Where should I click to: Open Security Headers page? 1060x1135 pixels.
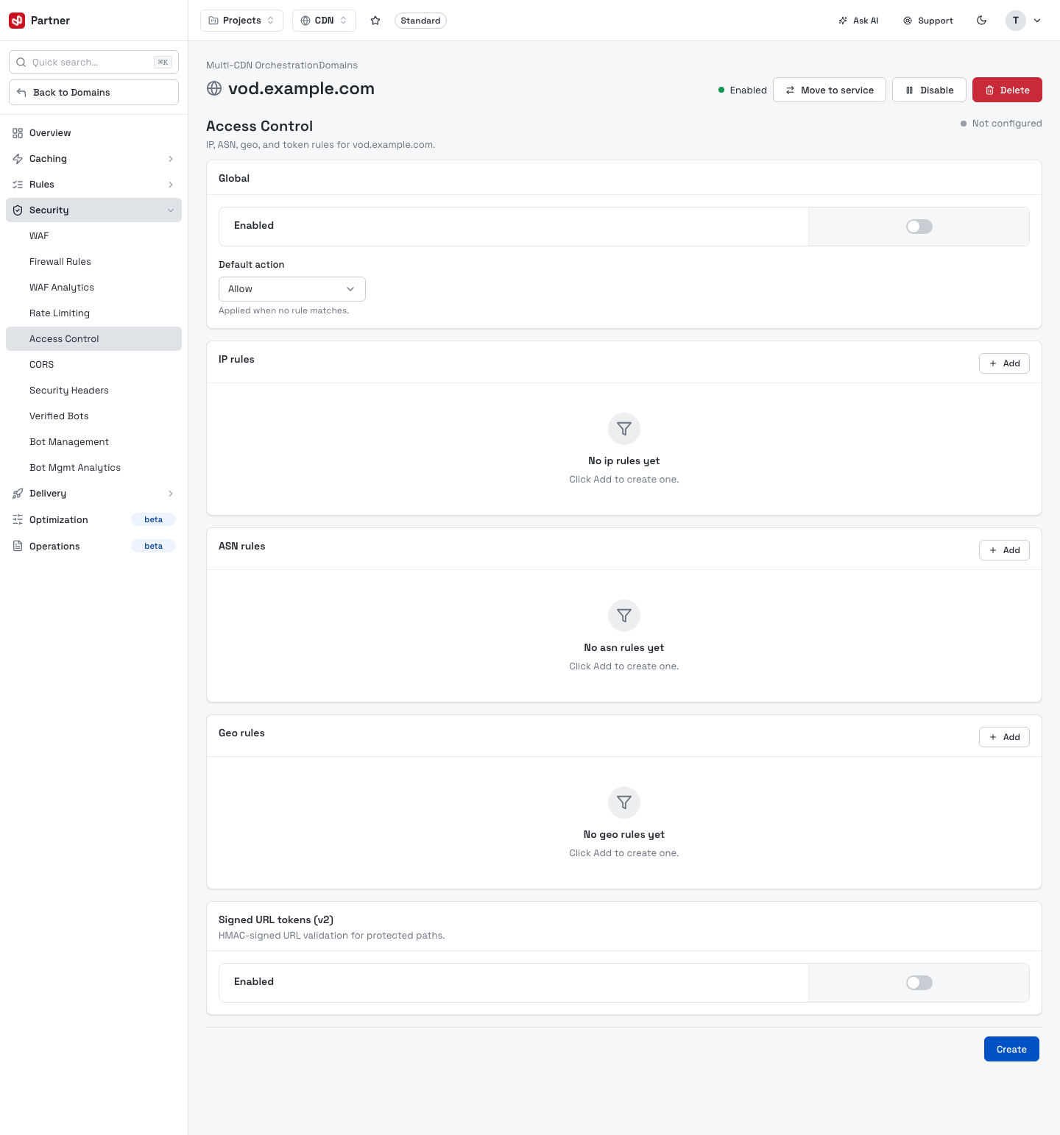pyautogui.click(x=93, y=391)
